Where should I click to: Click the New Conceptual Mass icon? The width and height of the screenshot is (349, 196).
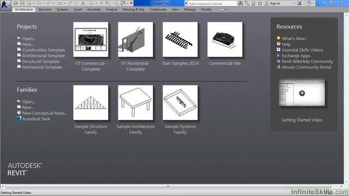click(x=19, y=113)
